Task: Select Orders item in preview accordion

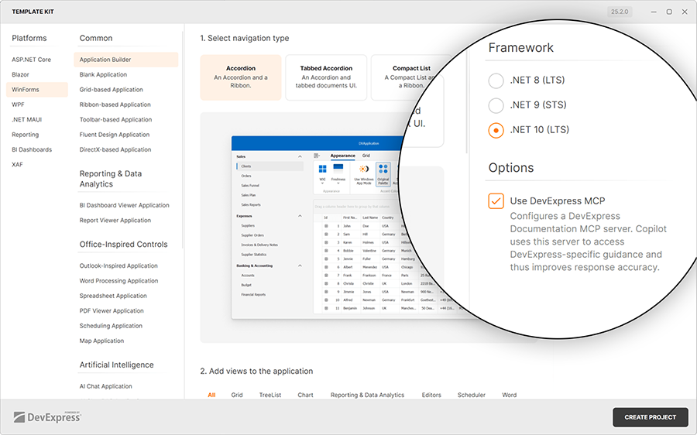Action: (246, 176)
